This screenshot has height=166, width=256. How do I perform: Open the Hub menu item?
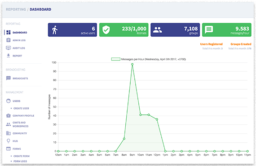point(15,141)
